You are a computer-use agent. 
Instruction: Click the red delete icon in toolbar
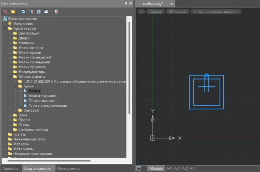(x=5, y=12)
